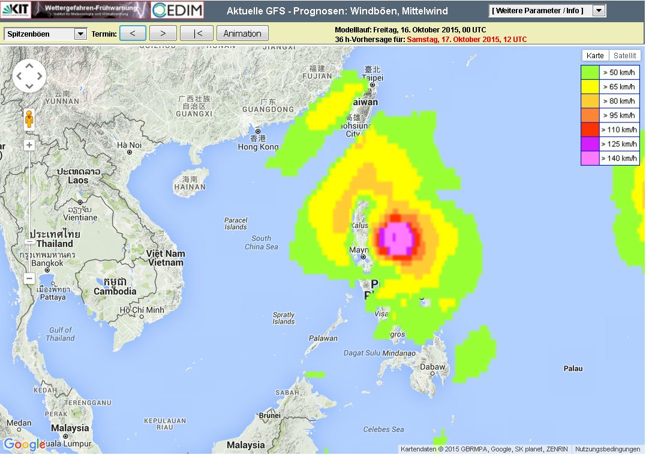Click the Spratly Islands label
The image size is (646, 455).
point(284,318)
